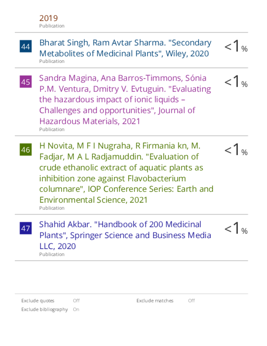Open Sandra Magina ionic liquids source link
267x346 pixels.
(125, 100)
